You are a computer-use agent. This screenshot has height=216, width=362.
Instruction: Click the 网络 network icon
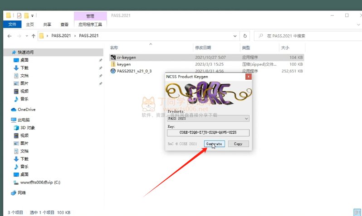click(14, 193)
